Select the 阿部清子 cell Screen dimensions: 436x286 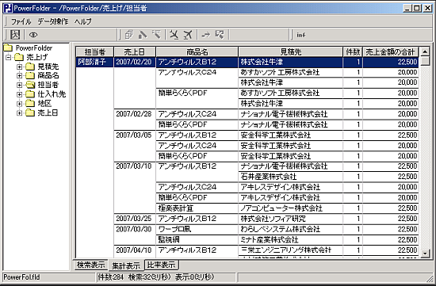(95, 62)
